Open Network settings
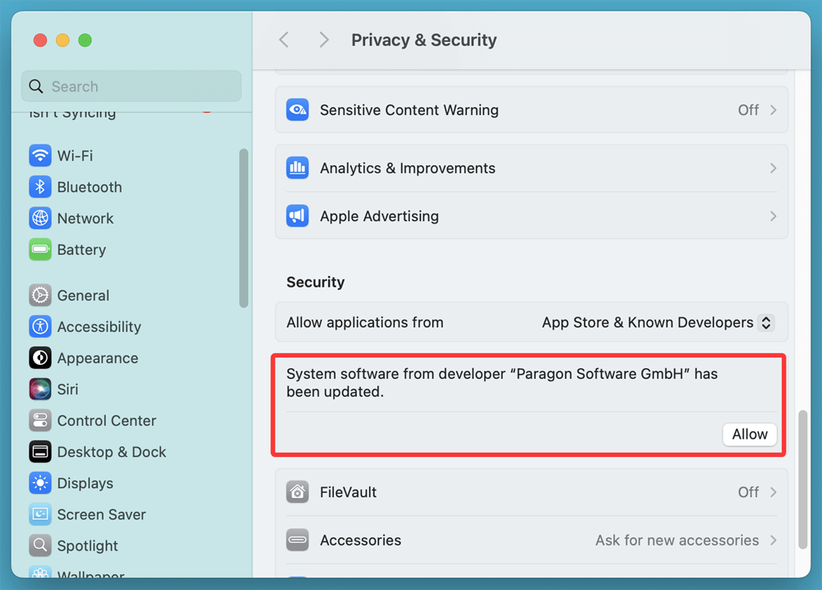 pos(85,218)
